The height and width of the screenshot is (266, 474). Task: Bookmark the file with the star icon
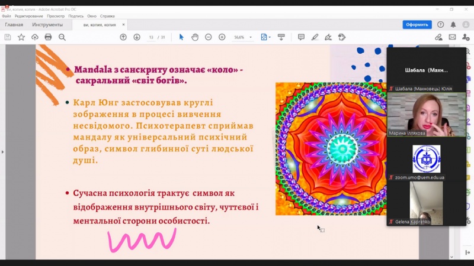pyautogui.click(x=21, y=37)
